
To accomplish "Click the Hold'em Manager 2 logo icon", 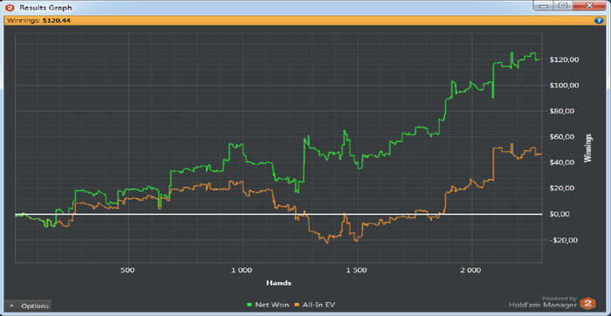I will 587,303.
